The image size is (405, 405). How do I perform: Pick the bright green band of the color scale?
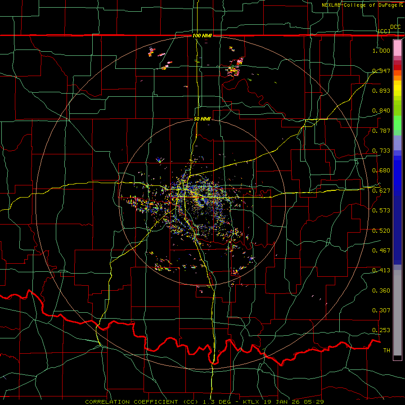point(397,122)
